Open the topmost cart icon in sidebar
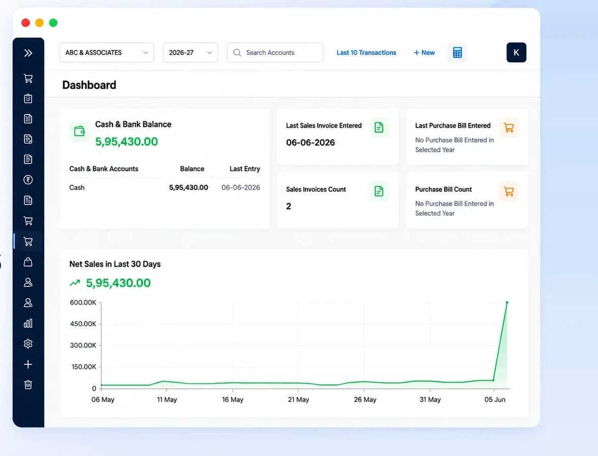This screenshot has width=598, height=456. (x=28, y=78)
